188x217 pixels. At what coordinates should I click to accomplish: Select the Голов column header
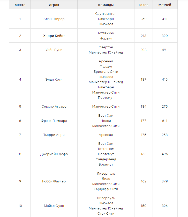(144, 5)
